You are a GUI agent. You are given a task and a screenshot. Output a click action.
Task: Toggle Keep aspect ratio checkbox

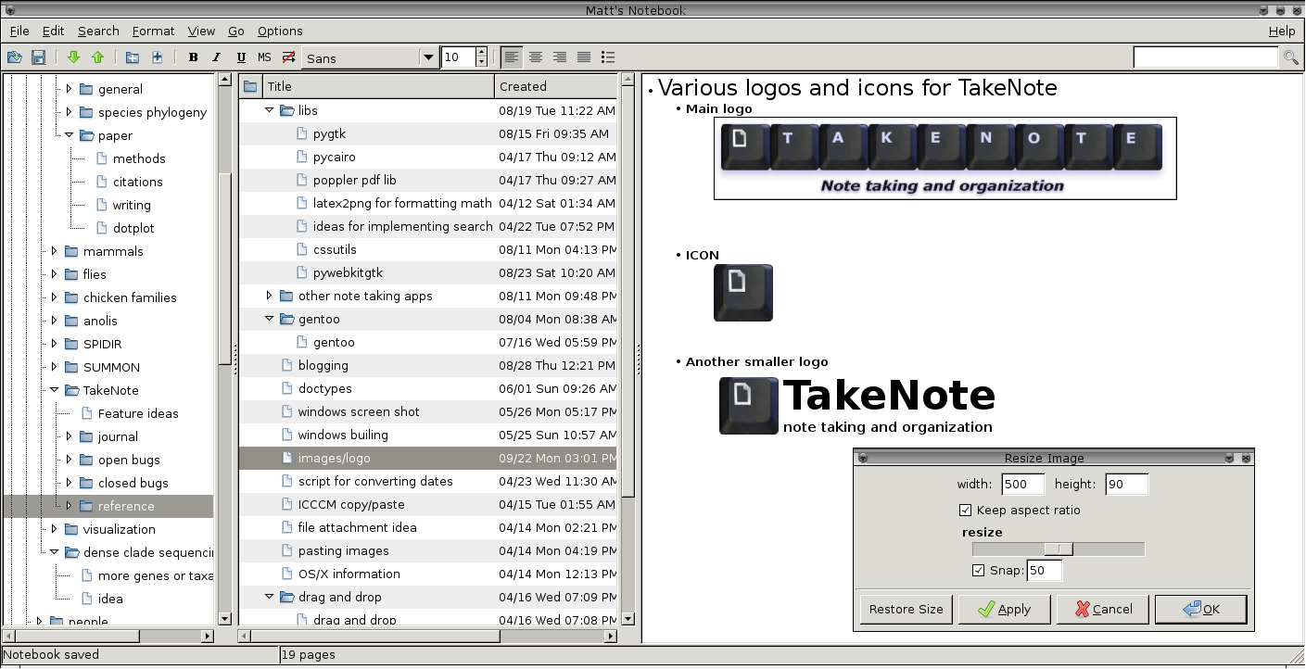966,511
